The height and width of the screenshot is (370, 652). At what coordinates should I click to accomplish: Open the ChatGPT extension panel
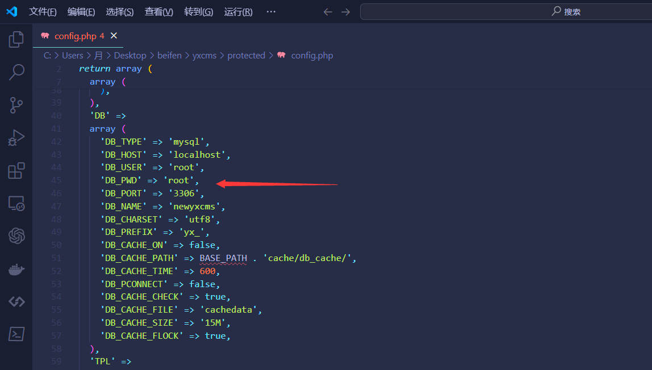pyautogui.click(x=16, y=236)
